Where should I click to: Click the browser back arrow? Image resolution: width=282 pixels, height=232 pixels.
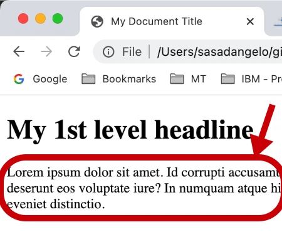[x=19, y=51]
